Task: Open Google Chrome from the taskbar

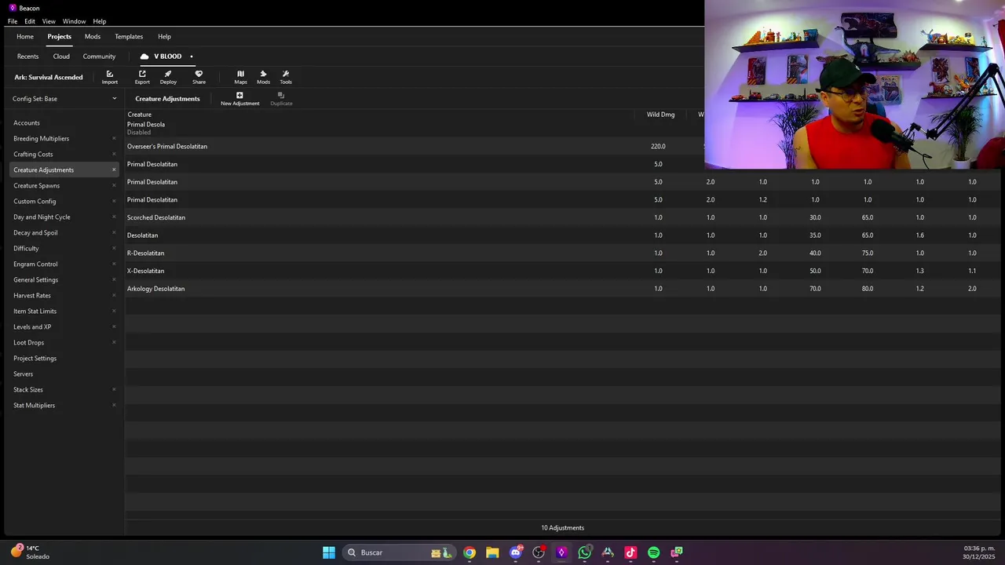Action: tap(470, 552)
